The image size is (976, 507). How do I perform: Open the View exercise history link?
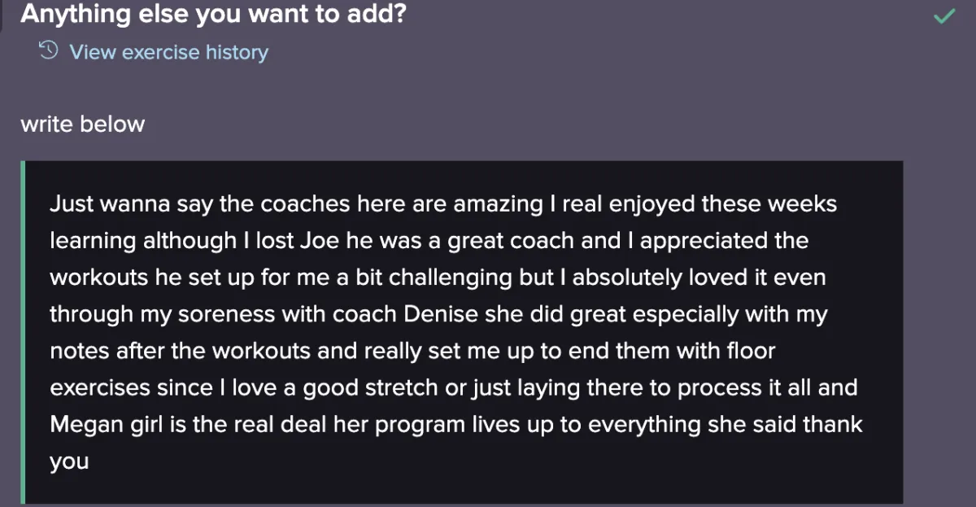pyautogui.click(x=168, y=52)
